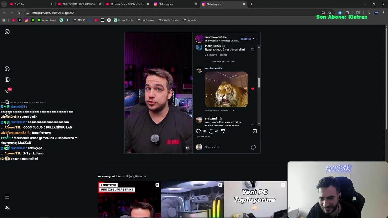
Task: Open the Logitech PRO X2 Superstrike reel
Action: pyautogui.click(x=129, y=200)
